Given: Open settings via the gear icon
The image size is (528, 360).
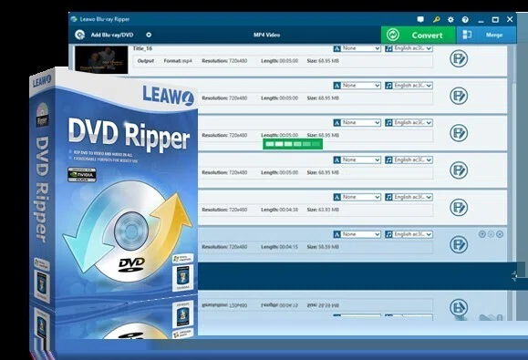Looking at the screenshot, I should (x=450, y=19).
